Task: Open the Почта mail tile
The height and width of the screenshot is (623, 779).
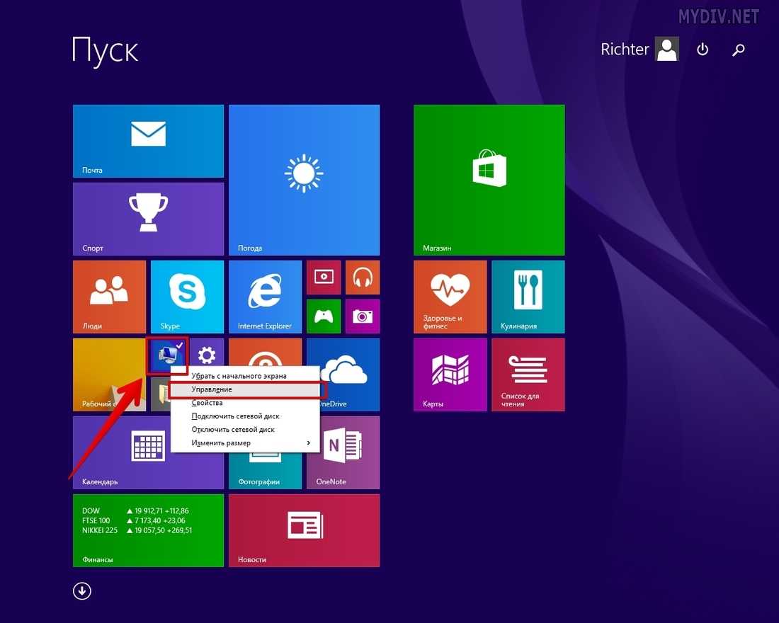Action: tap(148, 141)
